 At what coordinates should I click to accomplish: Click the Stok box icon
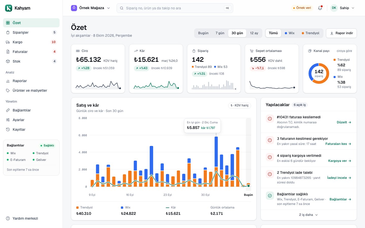[8, 61]
